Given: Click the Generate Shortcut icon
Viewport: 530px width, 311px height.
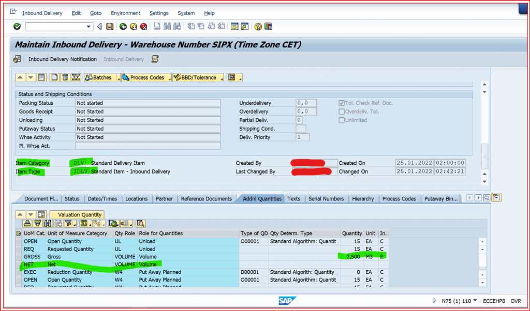Looking at the screenshot, I should coord(244,26).
